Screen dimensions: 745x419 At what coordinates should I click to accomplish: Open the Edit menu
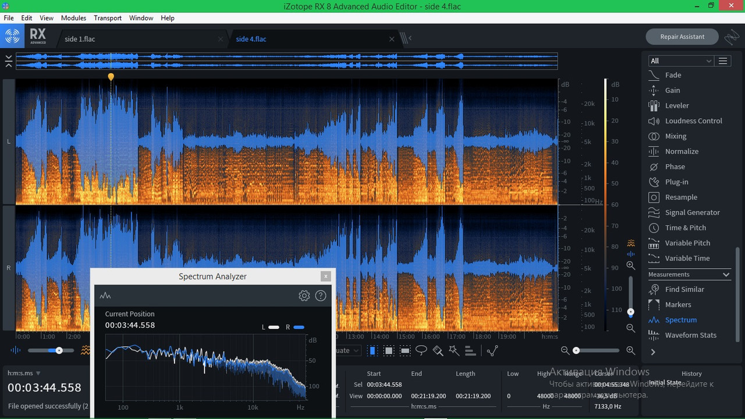27,18
